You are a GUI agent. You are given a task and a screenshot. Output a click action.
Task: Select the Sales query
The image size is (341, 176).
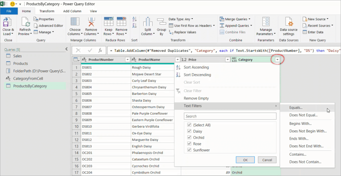coord(17,56)
